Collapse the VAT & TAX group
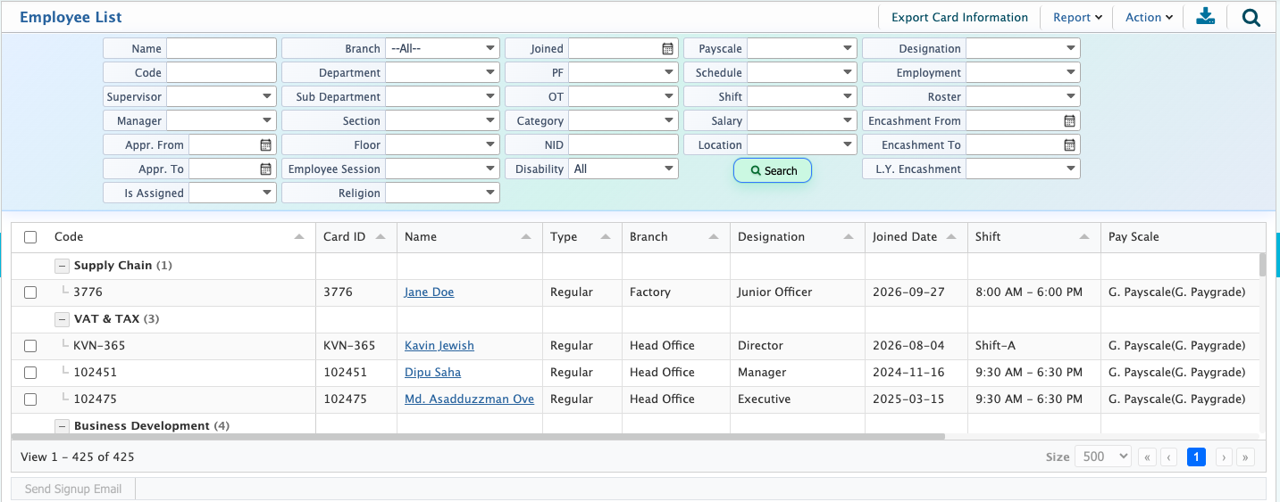Screen dimensions: 1280x502 (62, 319)
